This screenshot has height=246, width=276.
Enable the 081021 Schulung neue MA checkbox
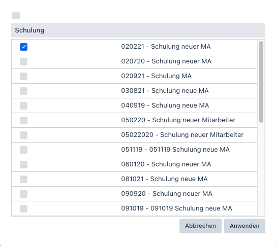pos(23,179)
